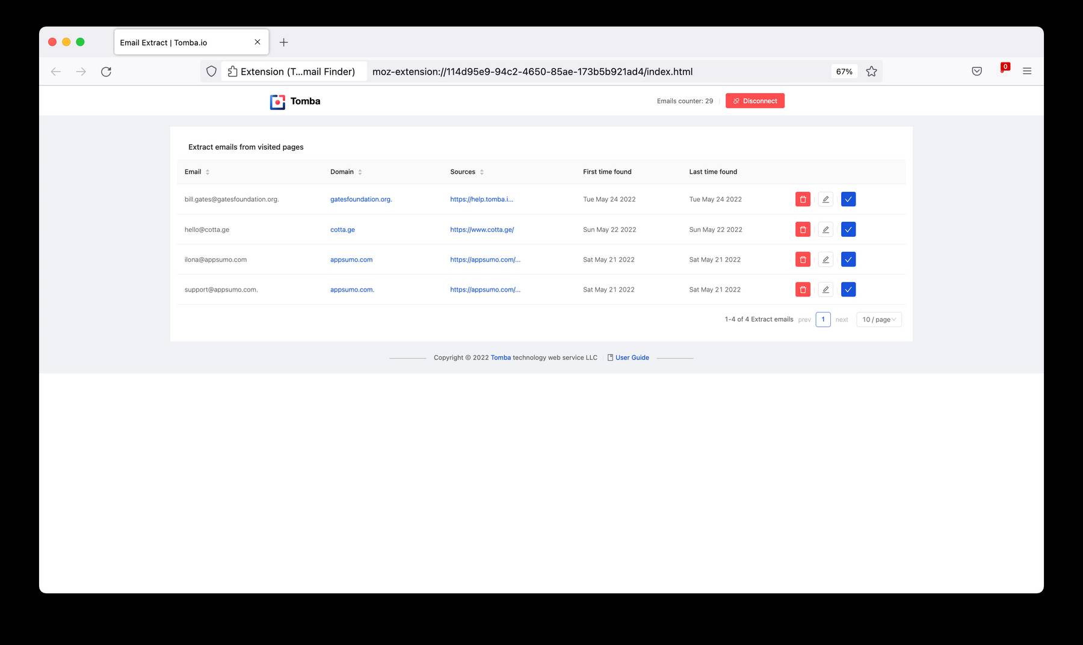This screenshot has width=1083, height=645.
Task: Go forward in browser history
Action: (81, 72)
